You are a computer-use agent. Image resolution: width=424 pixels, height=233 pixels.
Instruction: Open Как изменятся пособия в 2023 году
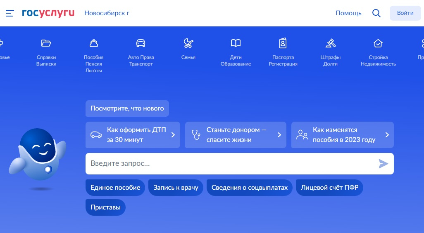pos(342,135)
